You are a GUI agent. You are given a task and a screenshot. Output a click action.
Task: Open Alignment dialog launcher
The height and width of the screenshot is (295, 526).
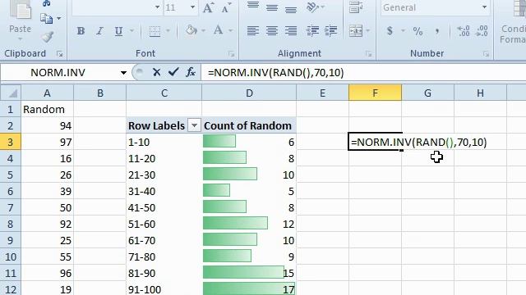coord(369,54)
